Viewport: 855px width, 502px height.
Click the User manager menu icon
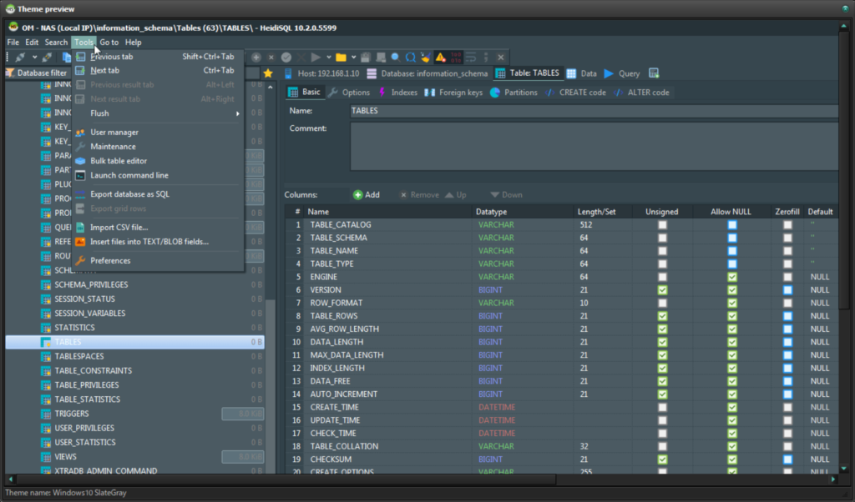[x=81, y=133]
